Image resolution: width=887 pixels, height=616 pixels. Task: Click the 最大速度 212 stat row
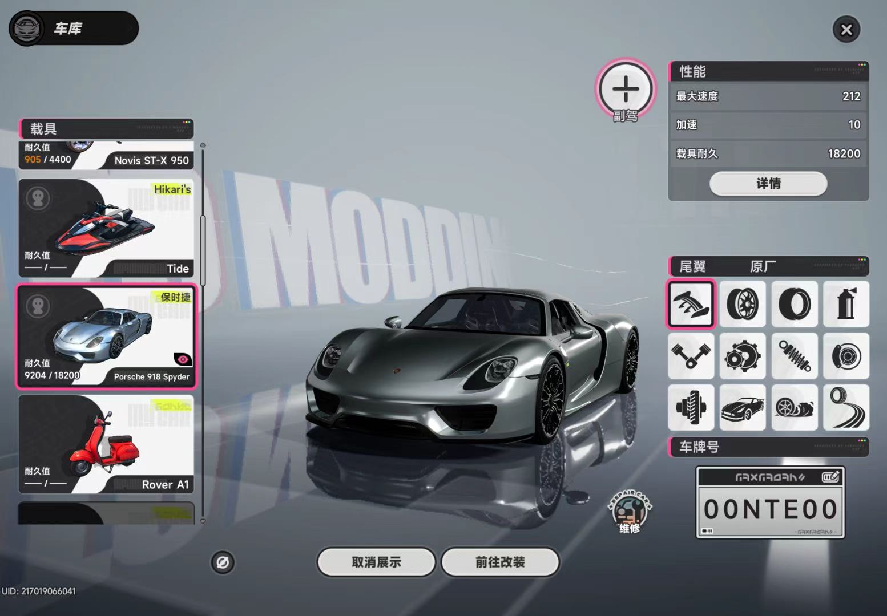(768, 96)
